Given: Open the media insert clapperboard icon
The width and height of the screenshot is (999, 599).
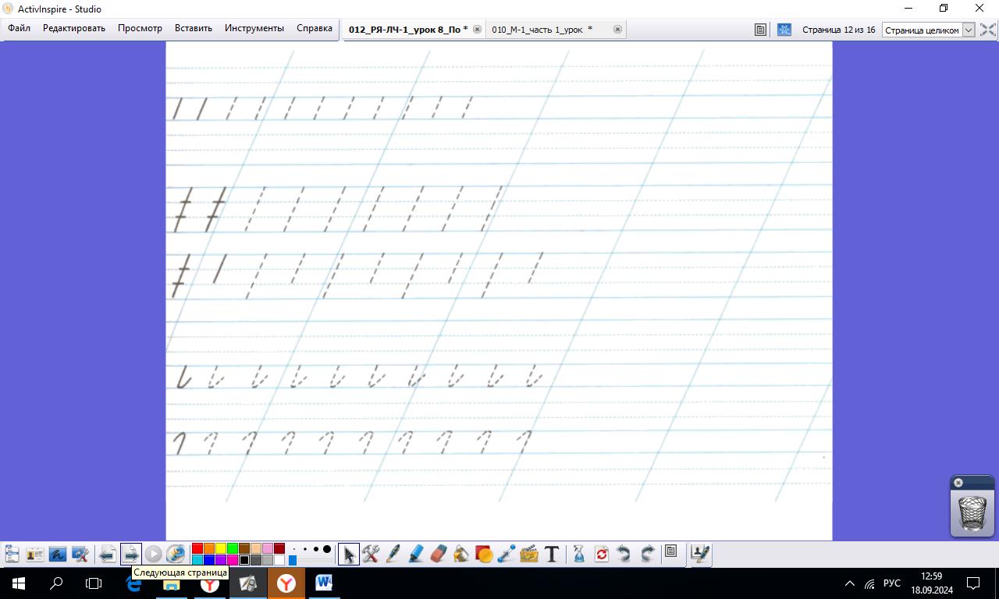Looking at the screenshot, I should [x=529, y=554].
